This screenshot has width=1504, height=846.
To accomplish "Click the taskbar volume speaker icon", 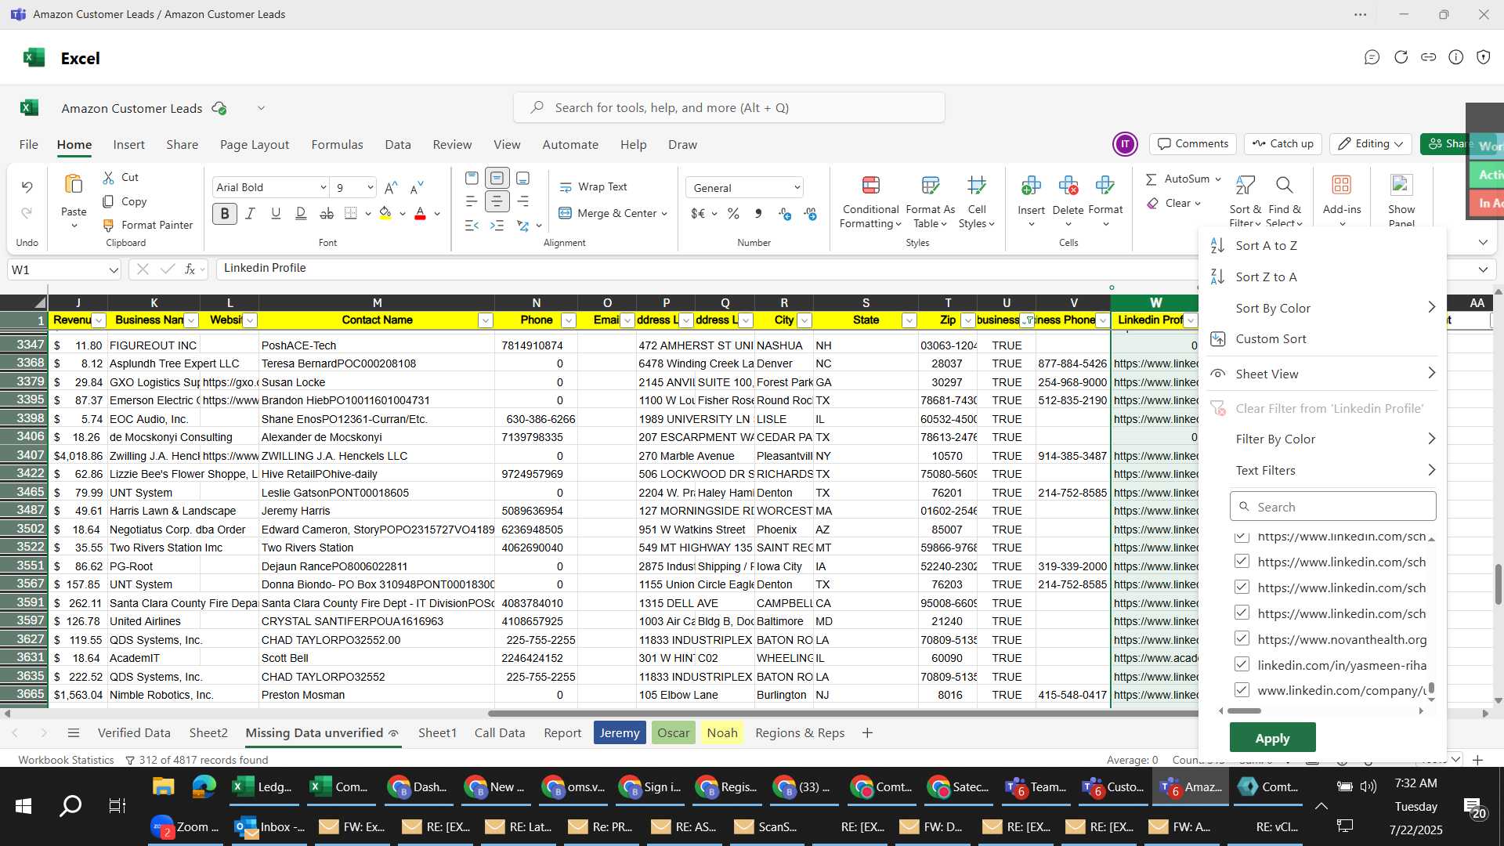I will coord(1368,786).
